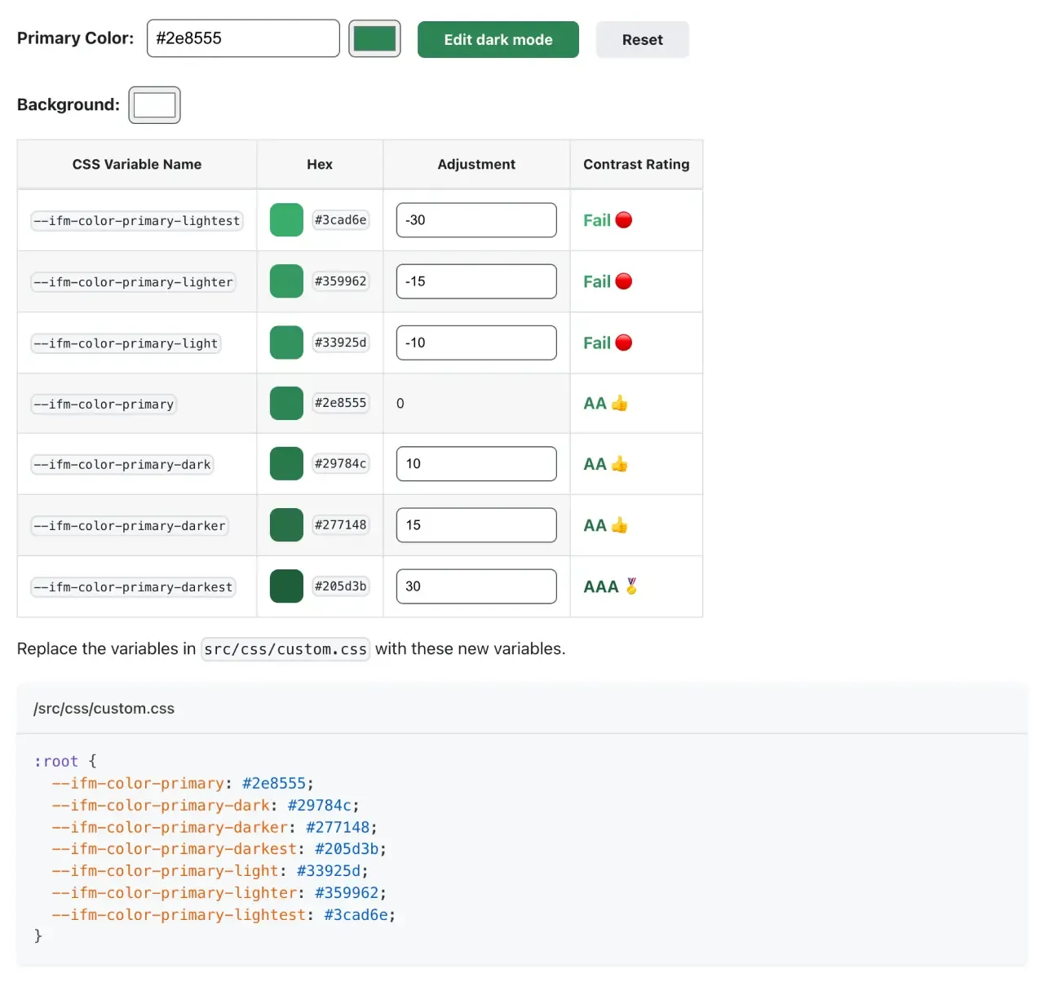Image resolution: width=1044 pixels, height=995 pixels.
Task: Focus the -30 adjustment input
Action: click(x=476, y=220)
